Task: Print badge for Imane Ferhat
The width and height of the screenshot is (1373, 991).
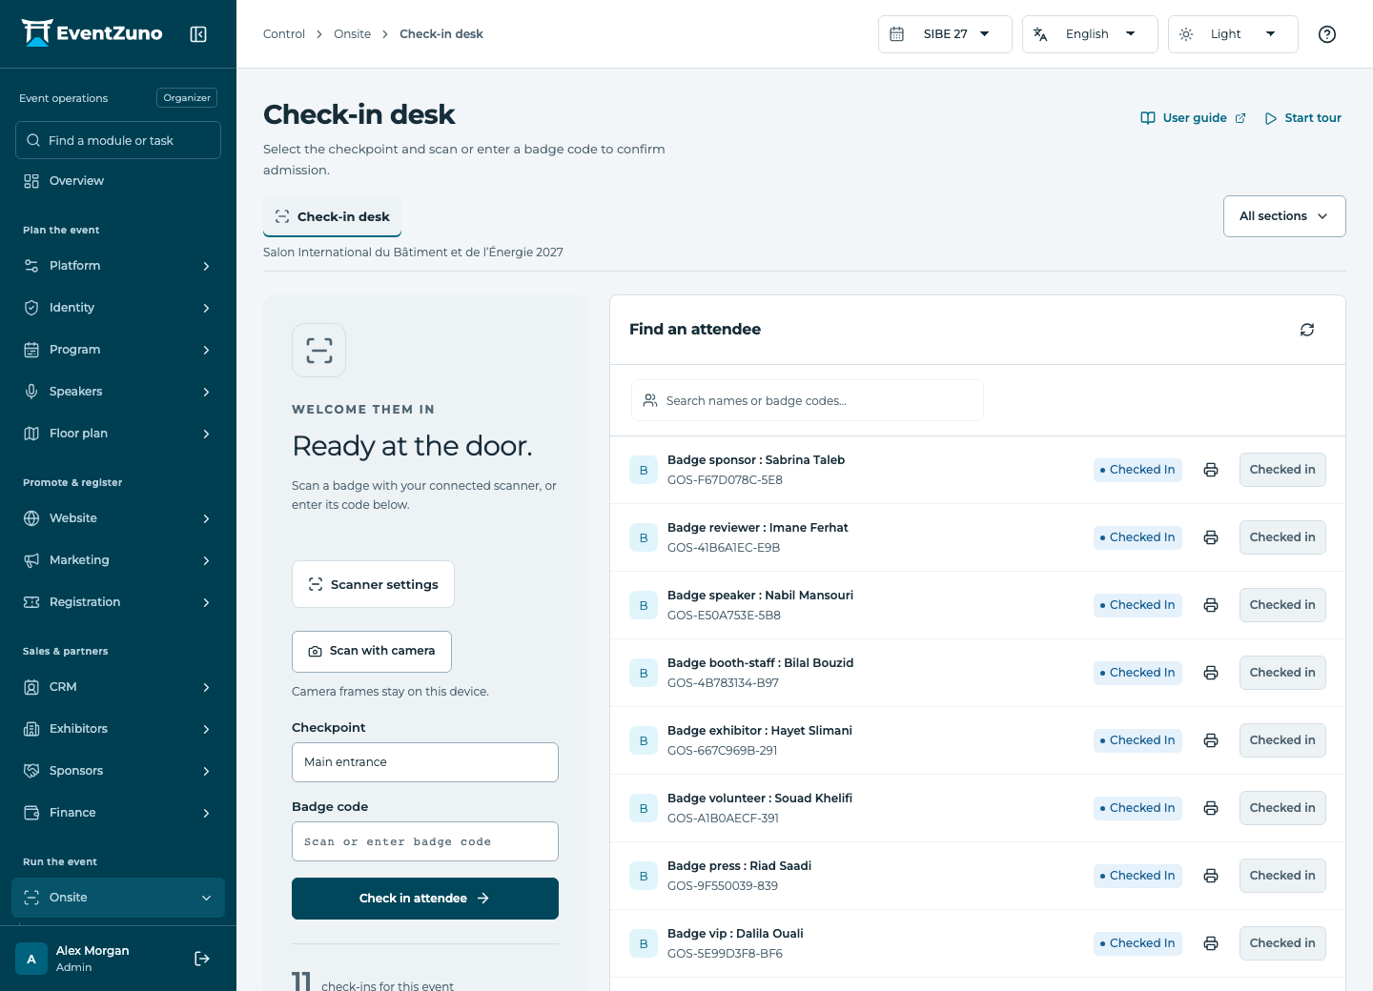Action: (1211, 537)
